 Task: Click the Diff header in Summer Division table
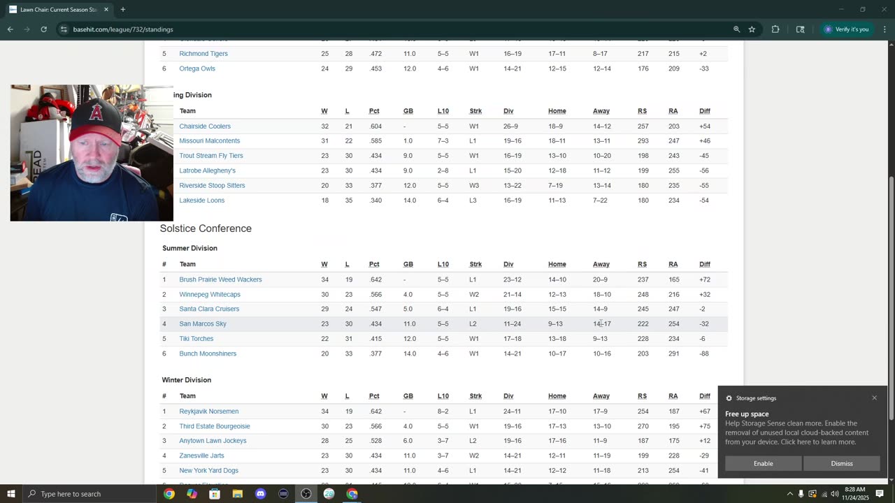pyautogui.click(x=705, y=264)
